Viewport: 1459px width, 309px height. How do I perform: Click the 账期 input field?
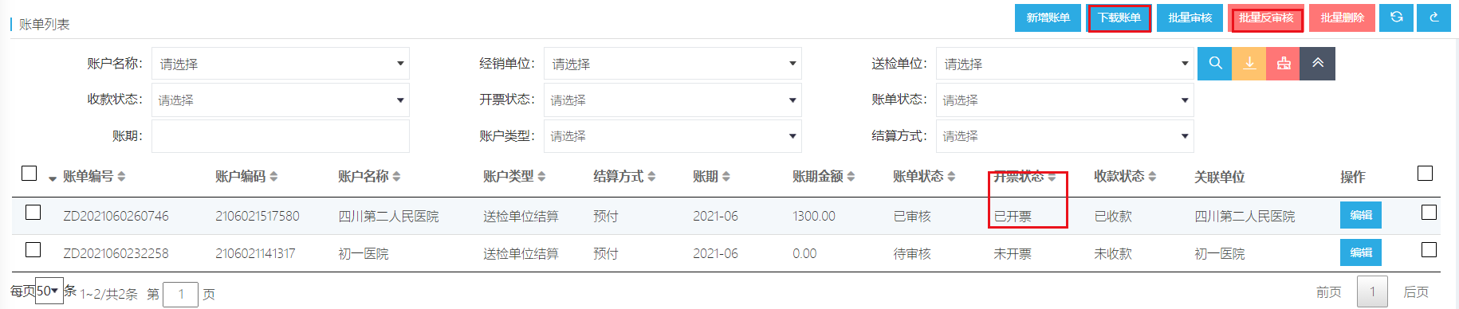(281, 136)
